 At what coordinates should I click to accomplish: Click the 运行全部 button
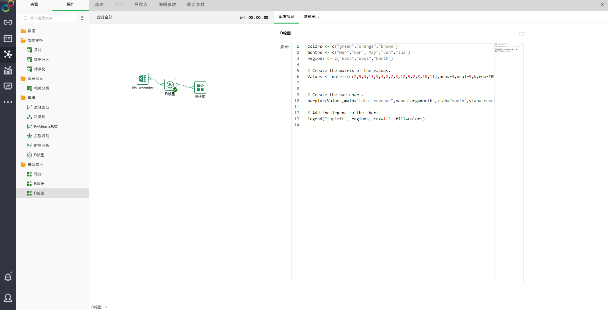tap(105, 17)
